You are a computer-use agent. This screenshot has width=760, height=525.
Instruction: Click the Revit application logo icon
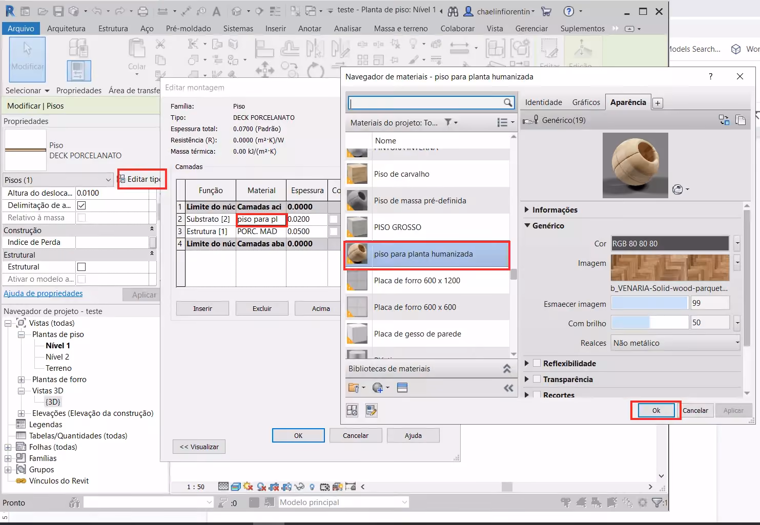pos(10,10)
